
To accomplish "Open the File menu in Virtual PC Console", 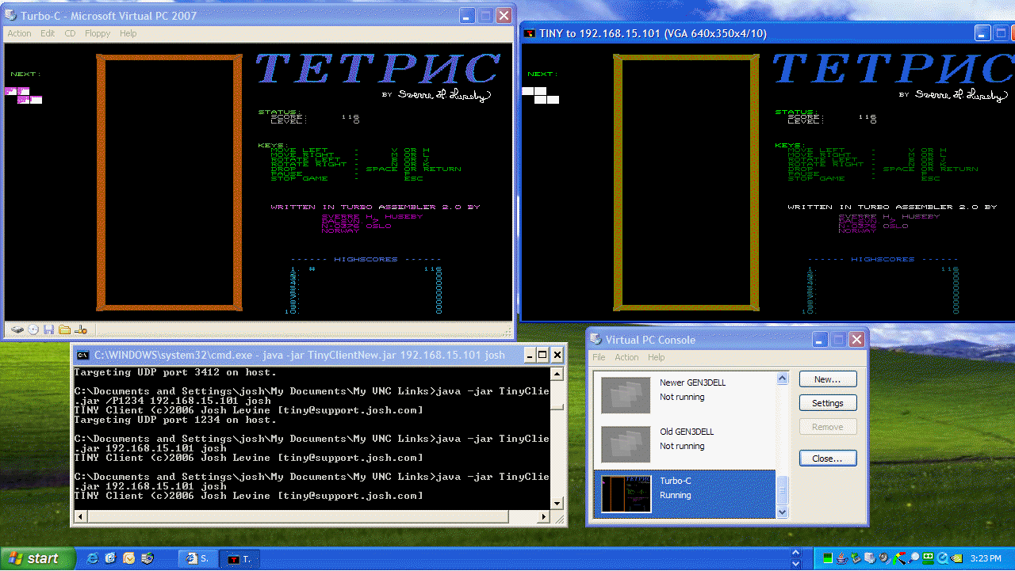I will click(599, 357).
